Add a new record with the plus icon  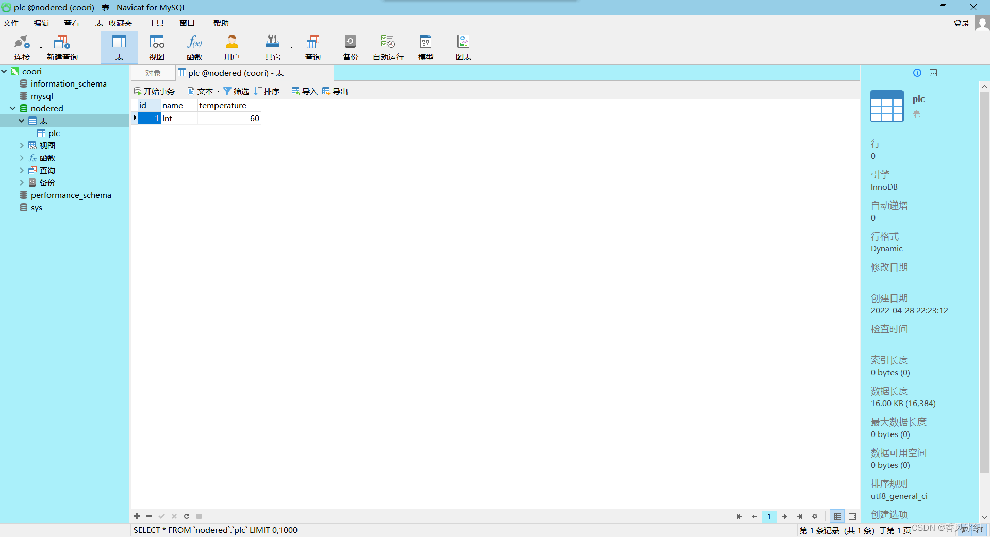click(137, 516)
